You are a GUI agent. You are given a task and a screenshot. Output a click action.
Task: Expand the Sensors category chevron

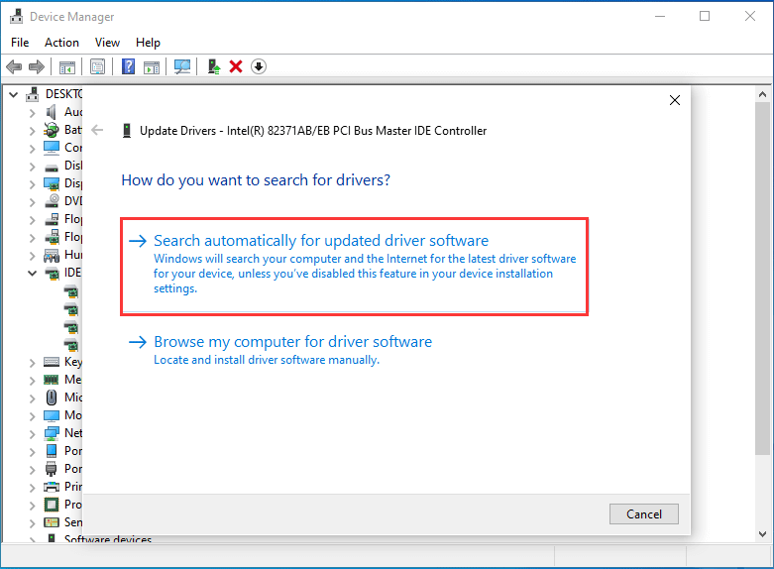[33, 523]
